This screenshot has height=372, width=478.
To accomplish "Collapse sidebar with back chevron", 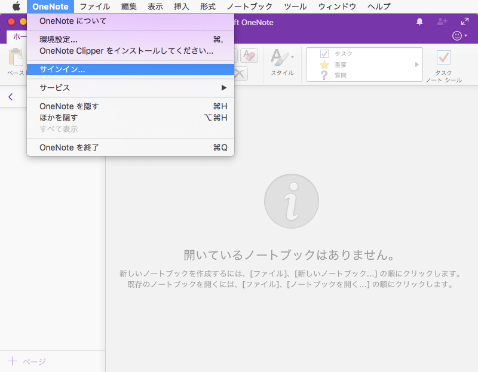I will tap(11, 97).
